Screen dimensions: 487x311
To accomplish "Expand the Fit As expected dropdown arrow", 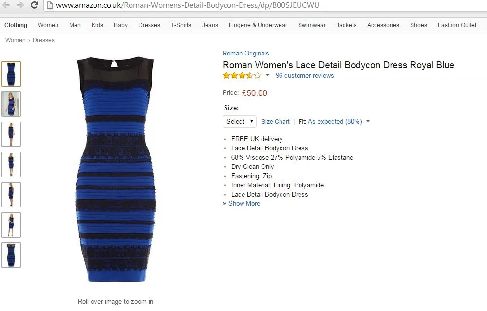I will point(368,121).
